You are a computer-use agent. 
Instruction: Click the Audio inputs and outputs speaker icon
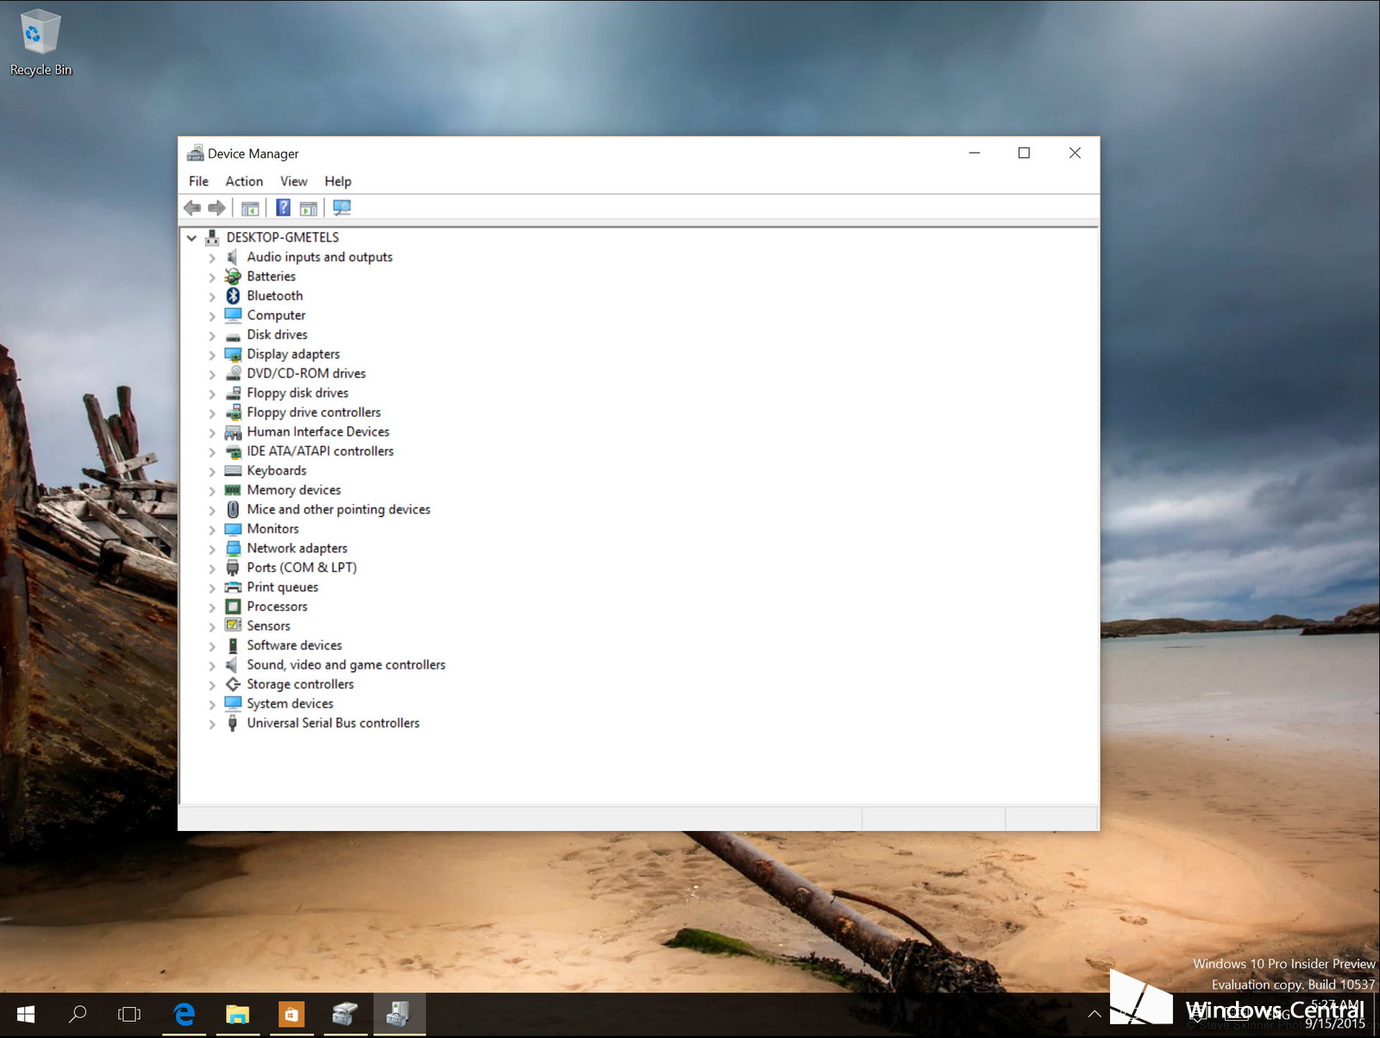coord(232,257)
